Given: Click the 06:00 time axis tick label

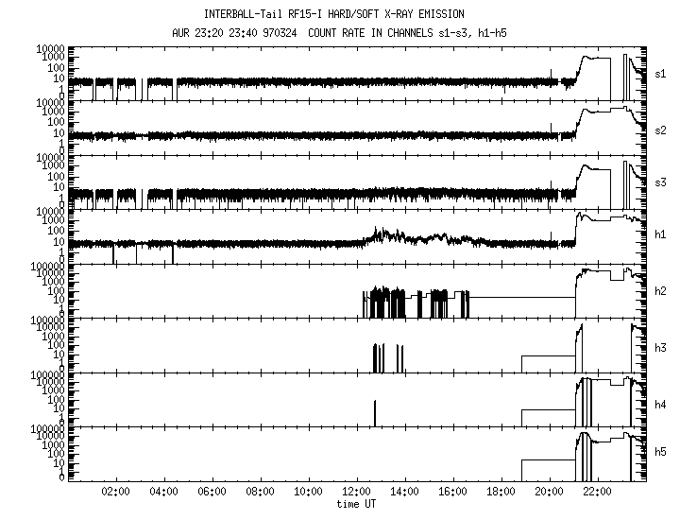Looking at the screenshot, I should click(212, 493).
